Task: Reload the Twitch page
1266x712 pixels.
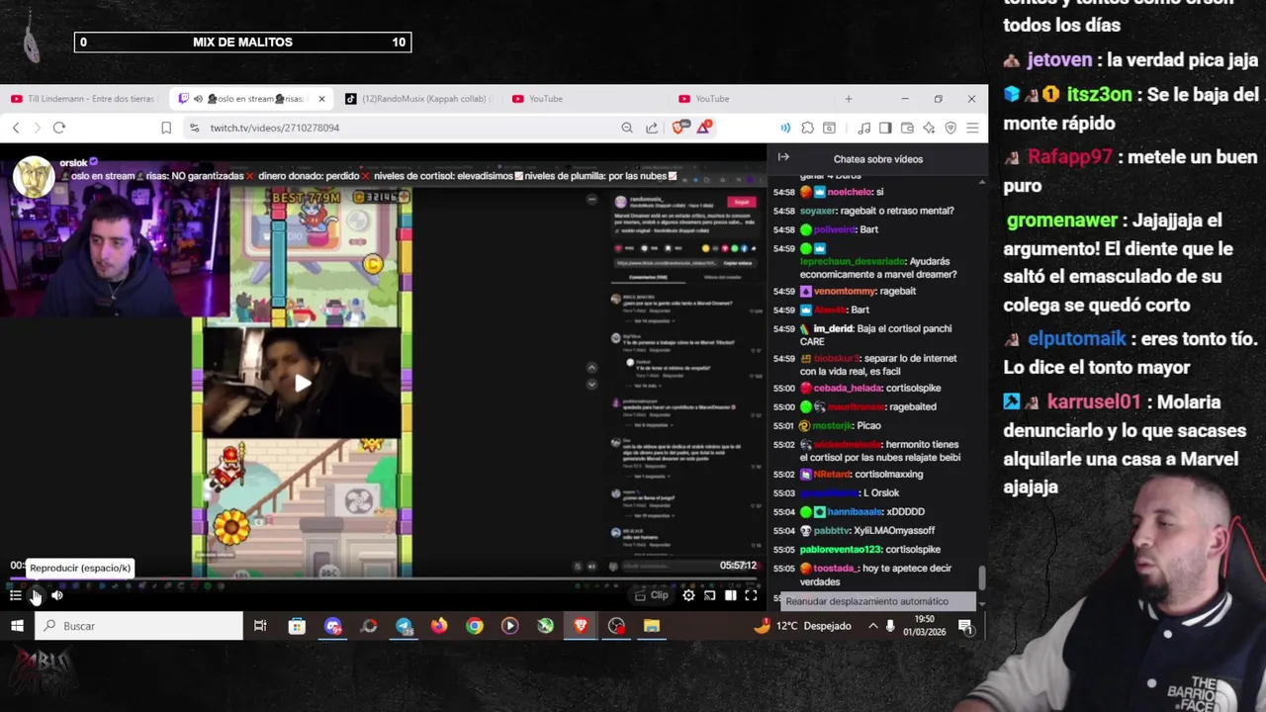Action: coord(59,128)
